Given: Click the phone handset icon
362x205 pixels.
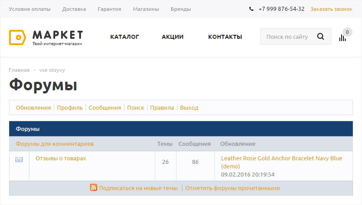Looking at the screenshot, I should [x=251, y=9].
